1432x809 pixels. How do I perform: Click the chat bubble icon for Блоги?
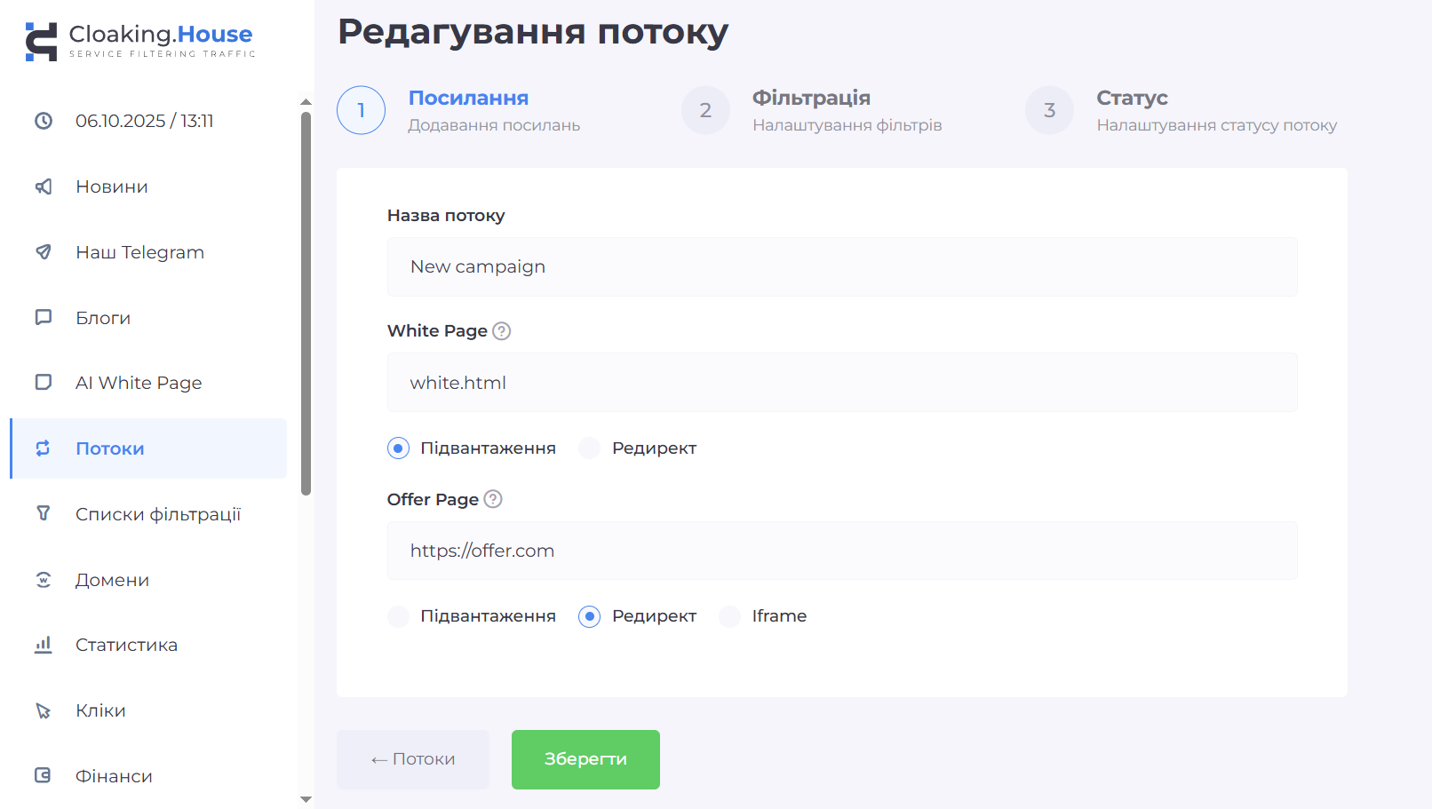click(44, 317)
